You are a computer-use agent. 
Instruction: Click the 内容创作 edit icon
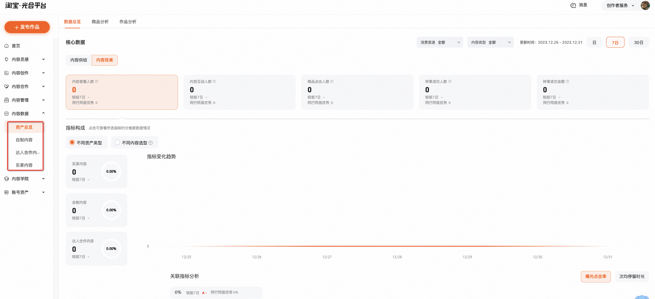[x=6, y=73]
